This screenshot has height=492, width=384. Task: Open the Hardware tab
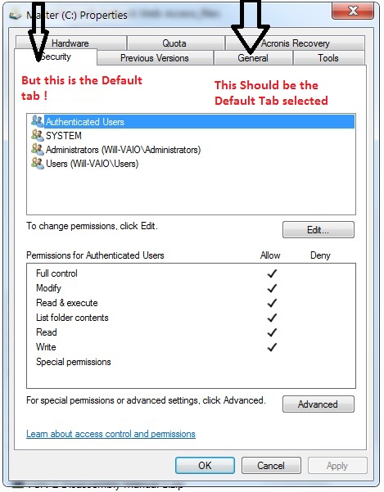click(70, 43)
